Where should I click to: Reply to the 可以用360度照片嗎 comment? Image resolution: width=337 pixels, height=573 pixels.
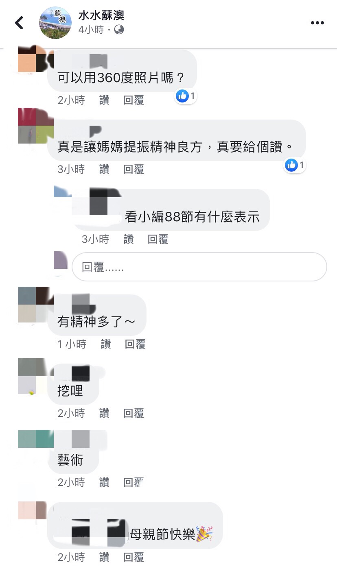[134, 100]
